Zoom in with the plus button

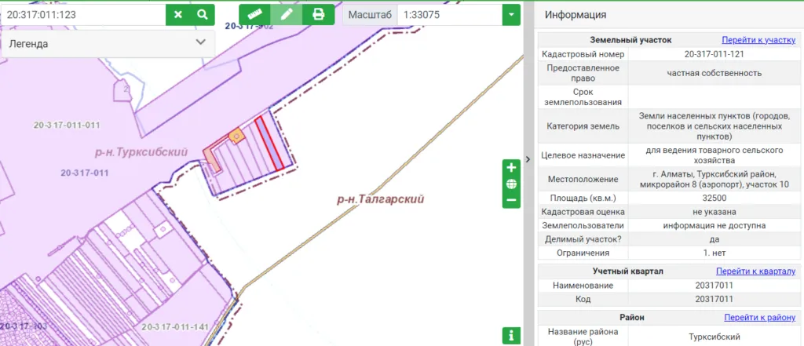pyautogui.click(x=511, y=168)
